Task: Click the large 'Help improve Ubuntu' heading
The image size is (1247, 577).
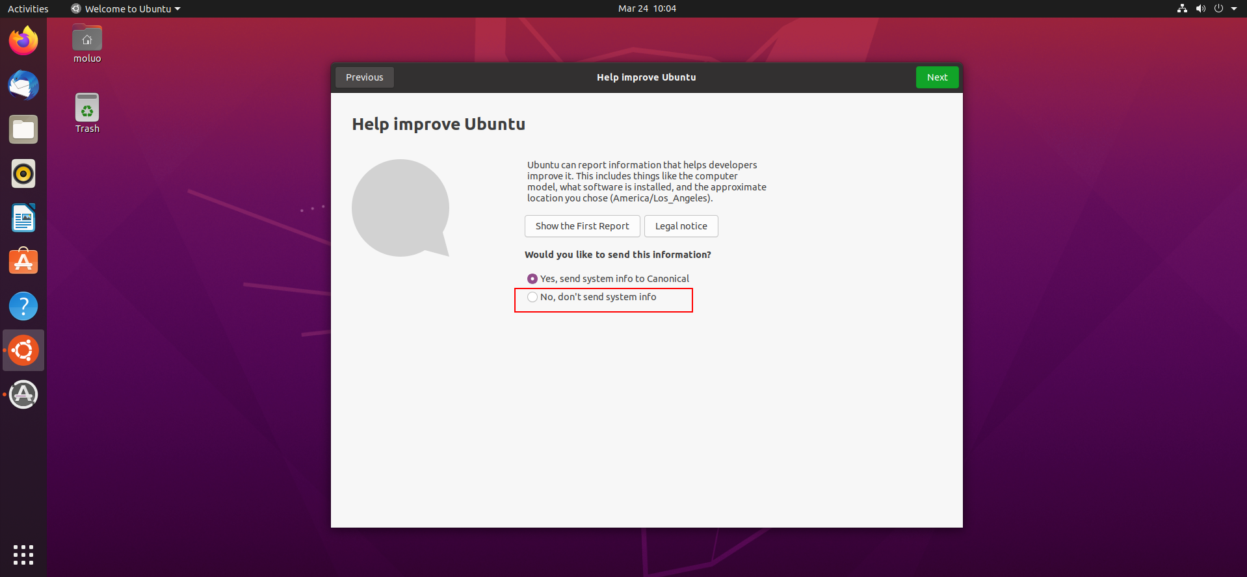Action: (439, 124)
